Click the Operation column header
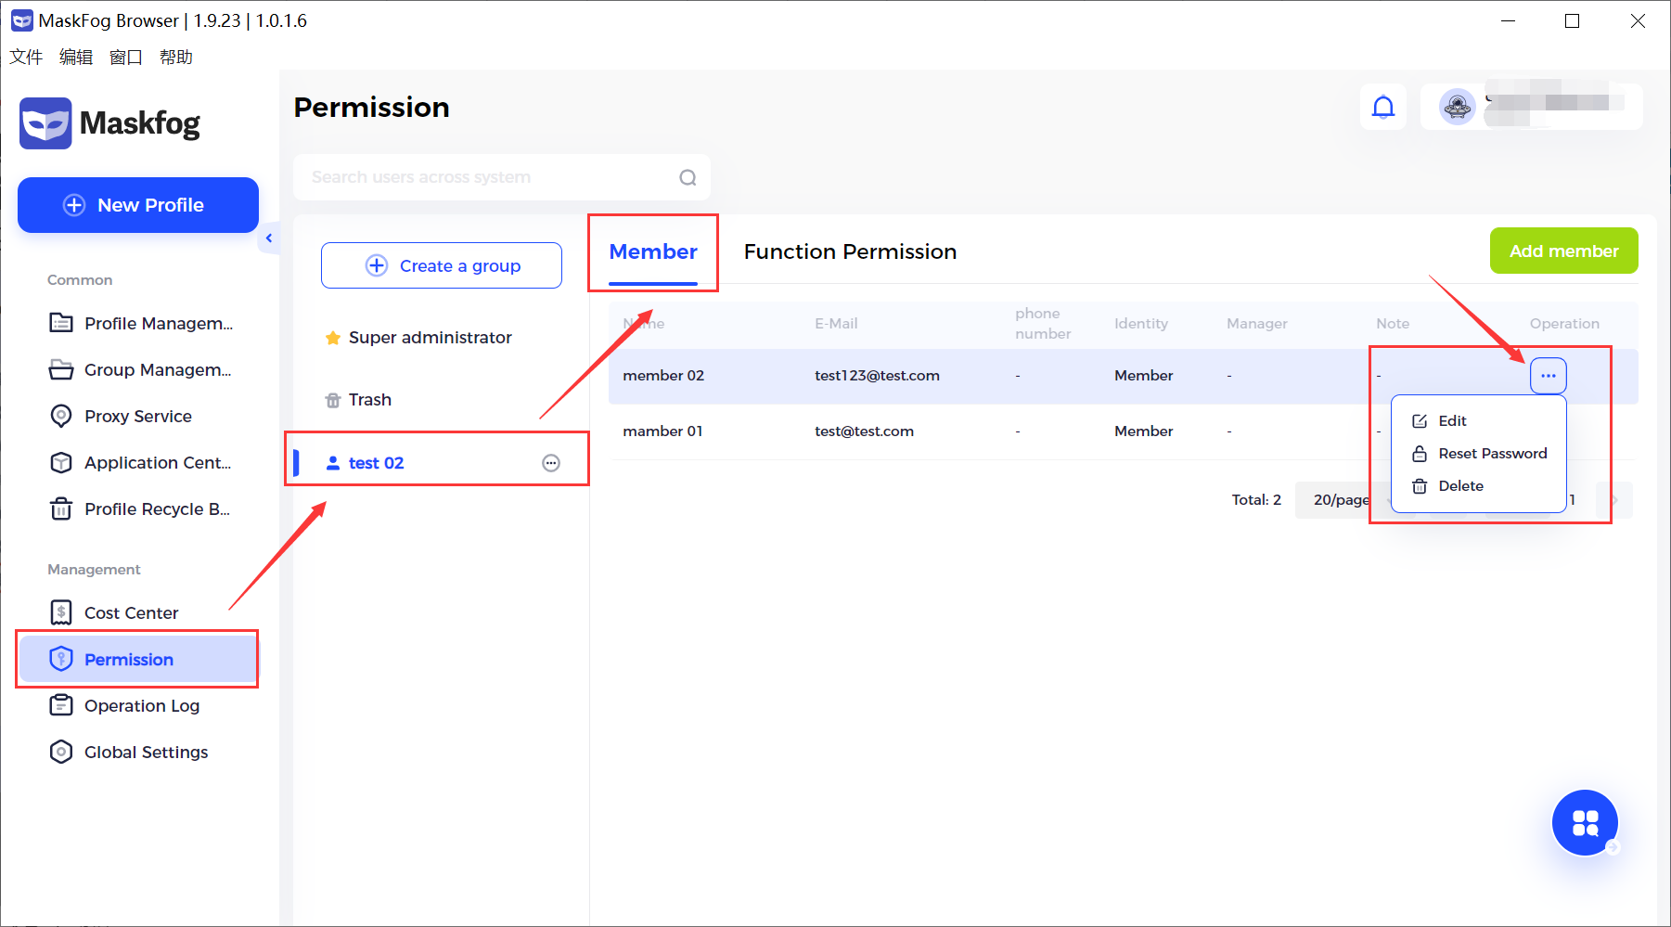Image resolution: width=1671 pixels, height=927 pixels. (x=1564, y=323)
